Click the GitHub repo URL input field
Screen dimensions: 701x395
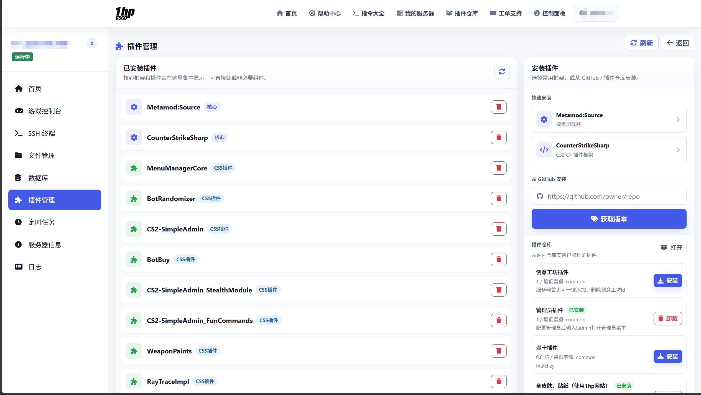(609, 197)
